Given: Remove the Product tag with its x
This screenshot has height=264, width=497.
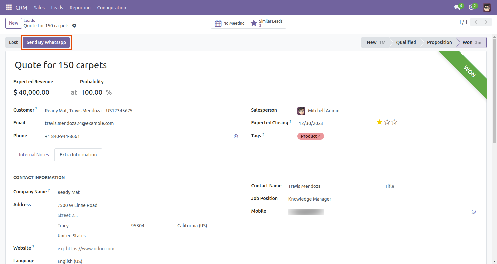Looking at the screenshot, I should coord(319,136).
